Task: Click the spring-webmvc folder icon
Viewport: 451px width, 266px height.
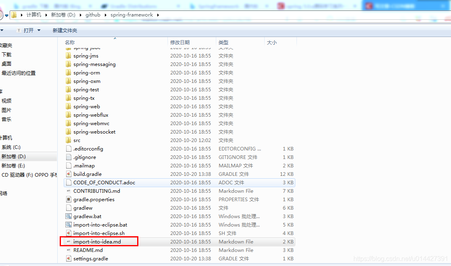Action: coord(69,124)
